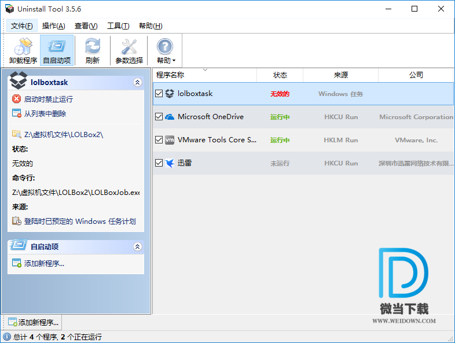Click the red disable icon next to 启动时禁止运行

point(17,99)
